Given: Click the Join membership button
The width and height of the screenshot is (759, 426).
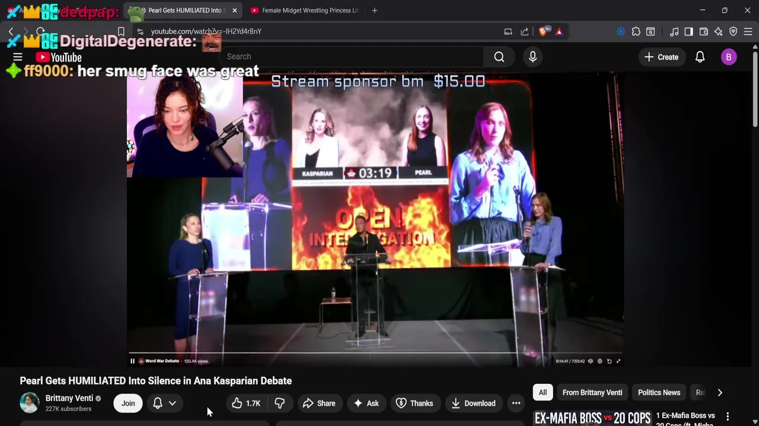Looking at the screenshot, I should [x=128, y=404].
